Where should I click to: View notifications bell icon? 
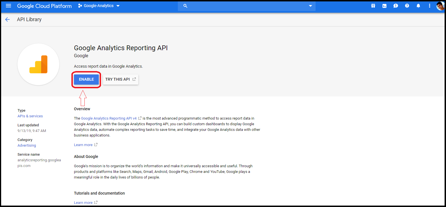[418, 6]
